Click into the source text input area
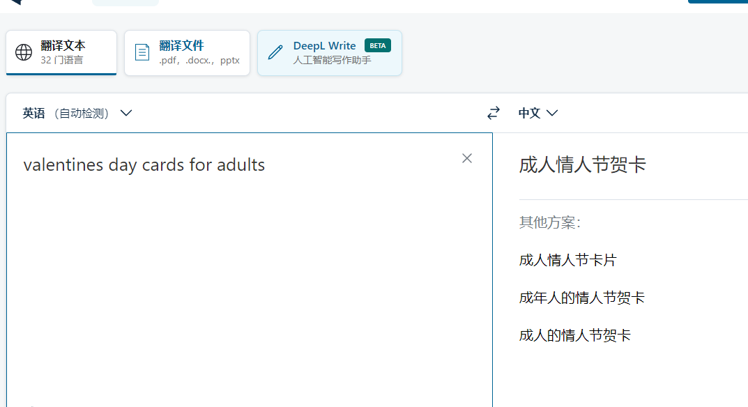 tap(250, 270)
